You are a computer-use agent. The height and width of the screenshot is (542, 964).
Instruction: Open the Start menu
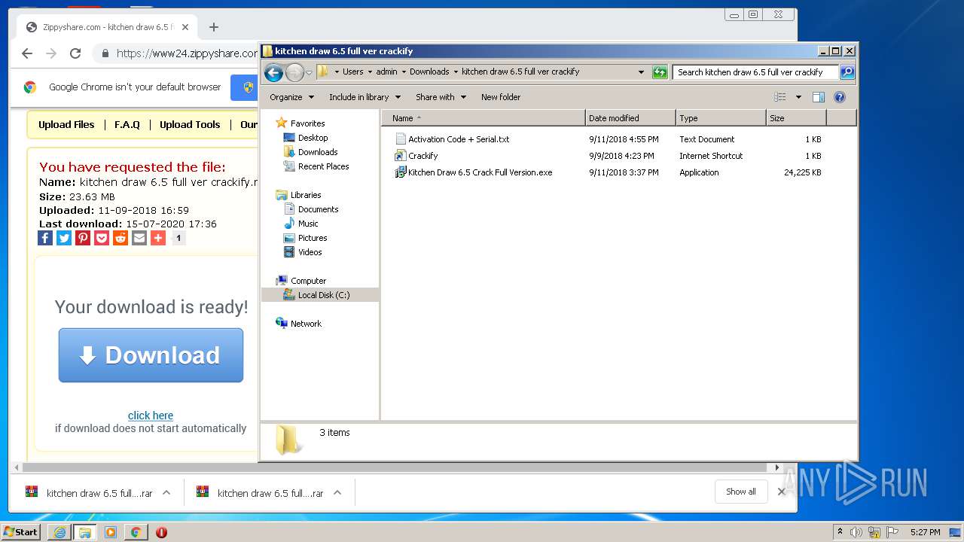point(20,532)
